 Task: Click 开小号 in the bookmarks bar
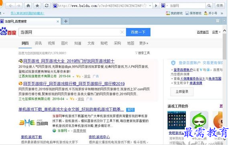pyautogui.click(x=211, y=13)
